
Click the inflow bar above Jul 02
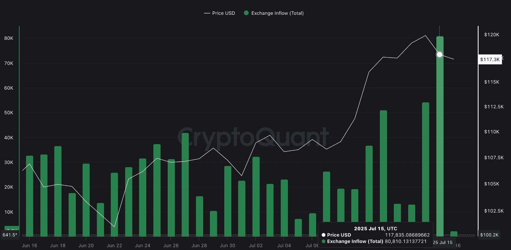click(x=256, y=196)
